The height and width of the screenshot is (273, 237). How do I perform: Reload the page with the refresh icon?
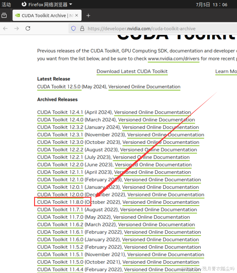[x=28, y=28]
